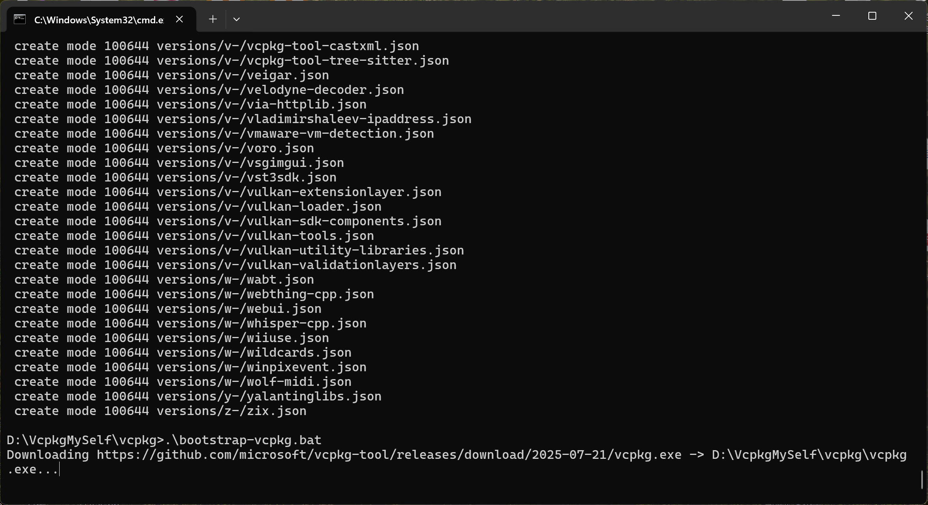
Task: Click the line with vcpkg-tool-castxml.json
Action: pyautogui.click(x=217, y=46)
